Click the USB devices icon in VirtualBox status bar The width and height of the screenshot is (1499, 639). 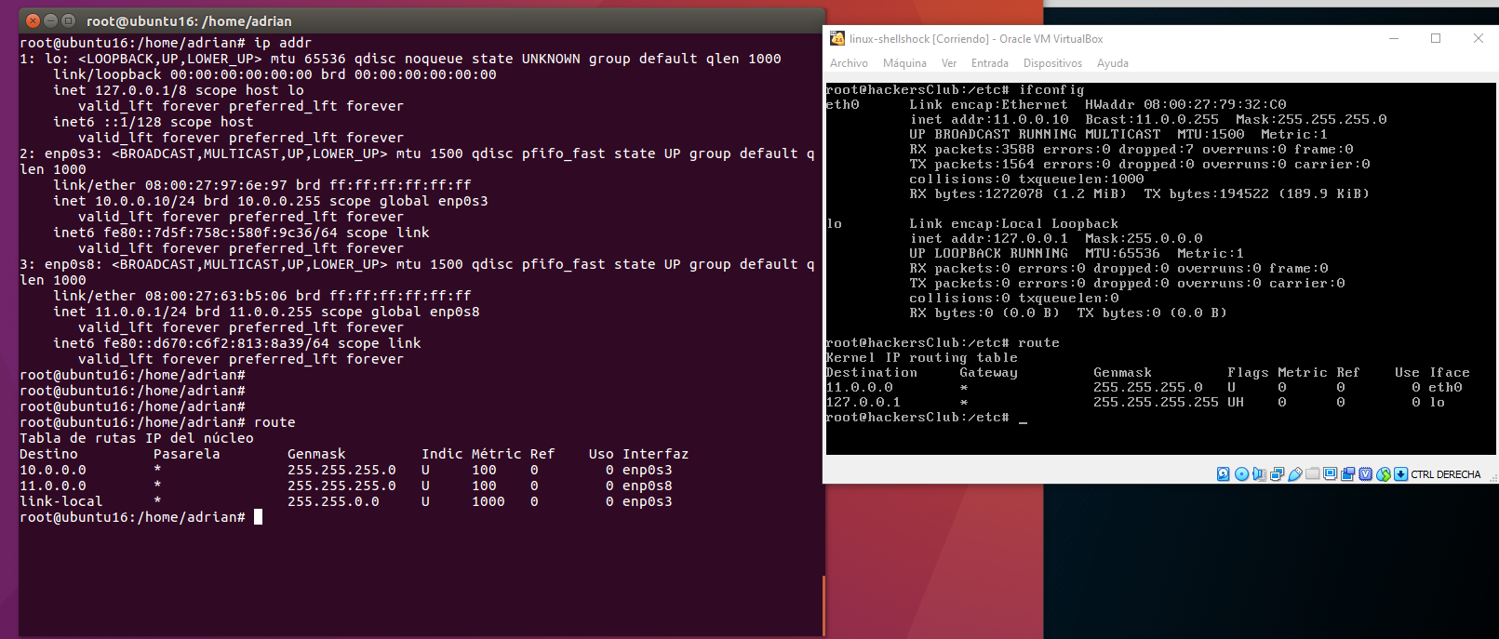(x=1294, y=474)
